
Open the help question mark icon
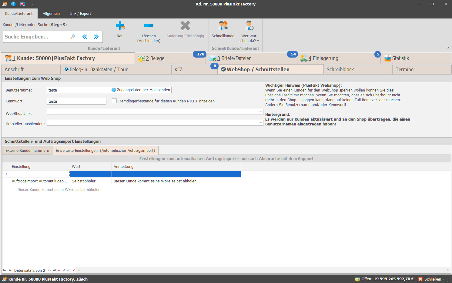point(13,4)
